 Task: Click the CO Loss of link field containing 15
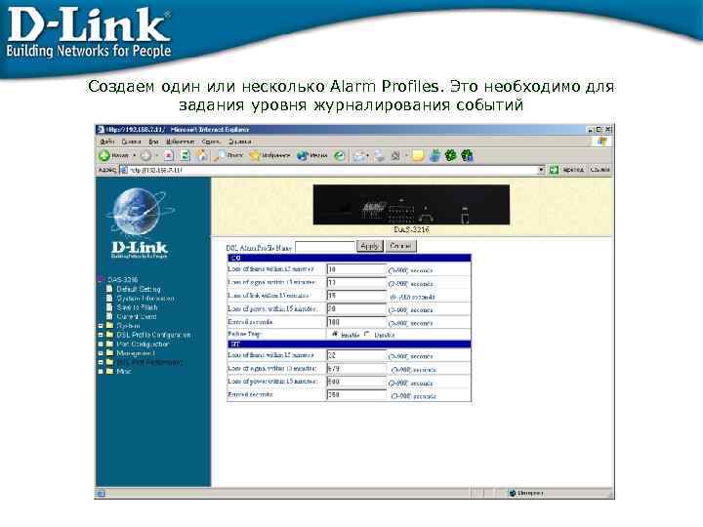[356, 296]
